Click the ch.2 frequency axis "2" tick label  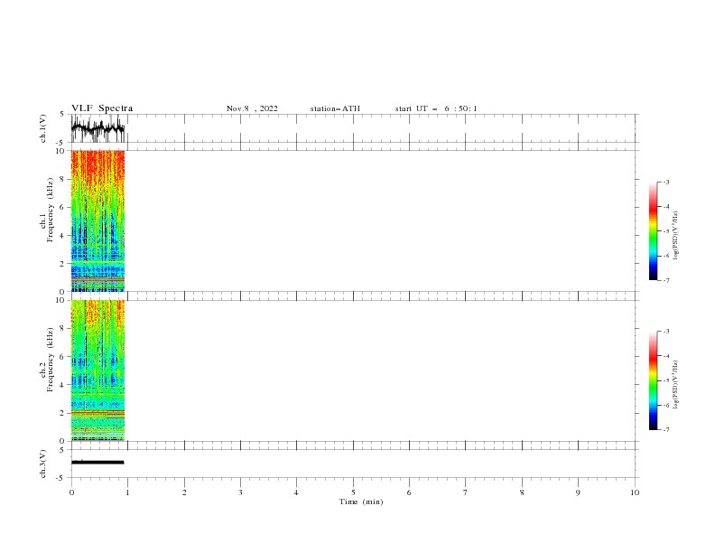click(x=62, y=413)
